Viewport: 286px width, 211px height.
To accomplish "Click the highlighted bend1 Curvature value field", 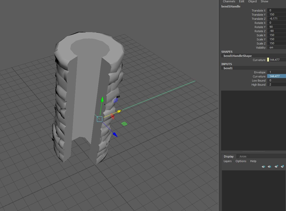I will click(276, 76).
